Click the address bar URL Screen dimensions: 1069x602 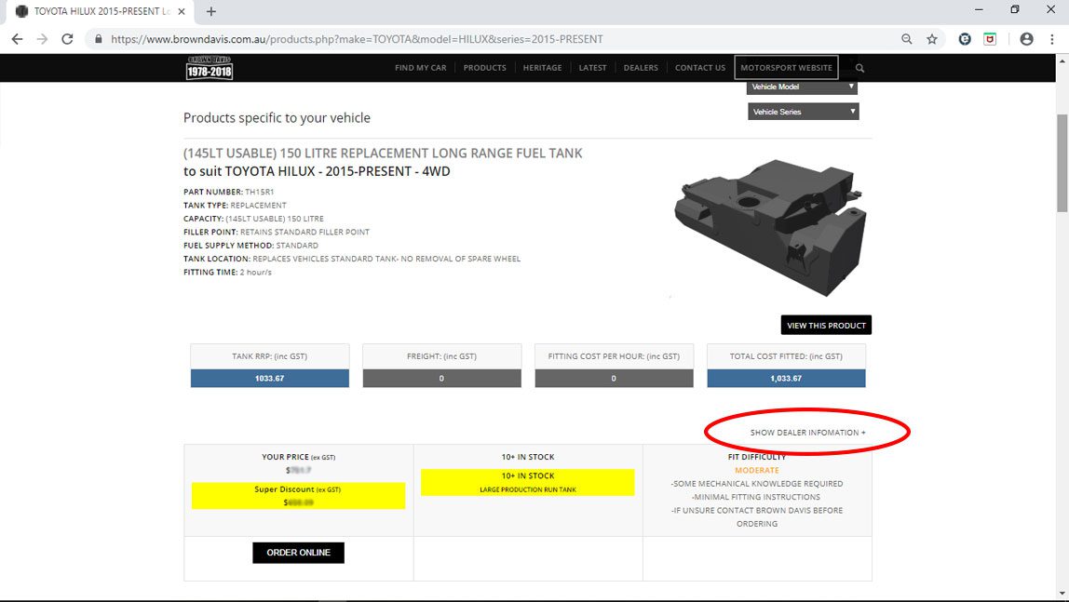357,39
